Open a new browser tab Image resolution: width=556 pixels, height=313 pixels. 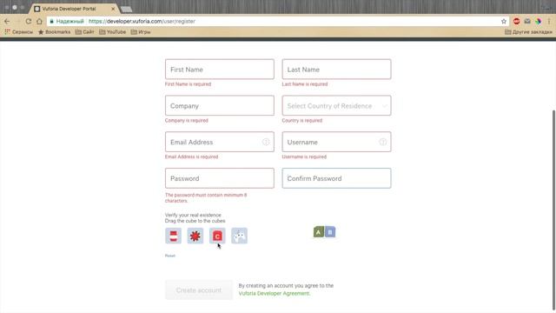(126, 9)
